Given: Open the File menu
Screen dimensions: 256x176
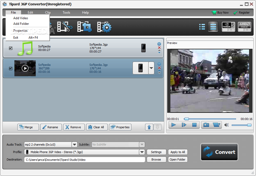Looking at the screenshot, I should [x=13, y=13].
